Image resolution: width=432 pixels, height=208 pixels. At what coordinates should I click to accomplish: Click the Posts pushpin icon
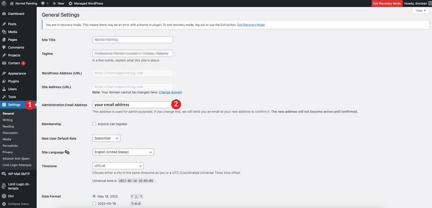4,24
